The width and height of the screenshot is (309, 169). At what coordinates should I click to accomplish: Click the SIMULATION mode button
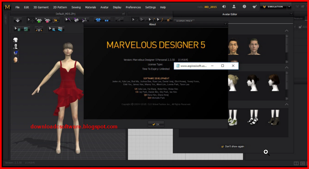(x=273, y=7)
